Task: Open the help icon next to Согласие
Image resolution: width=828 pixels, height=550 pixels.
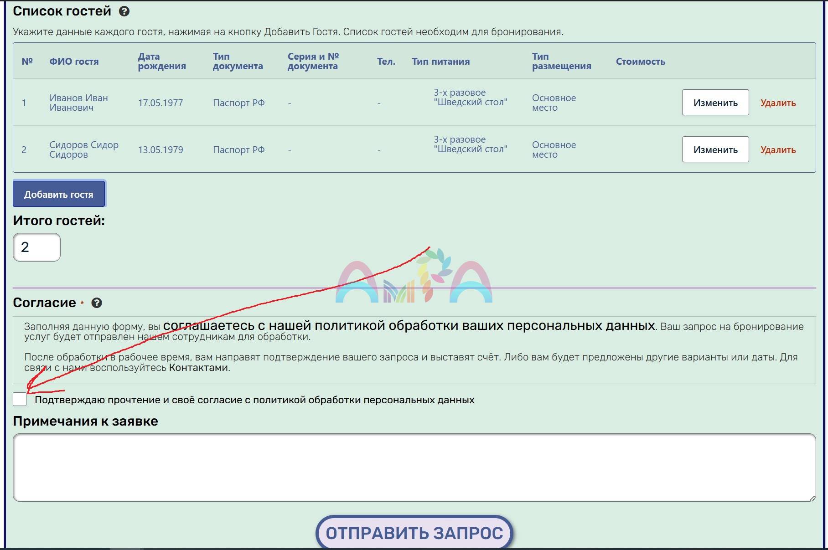Action: pos(97,303)
